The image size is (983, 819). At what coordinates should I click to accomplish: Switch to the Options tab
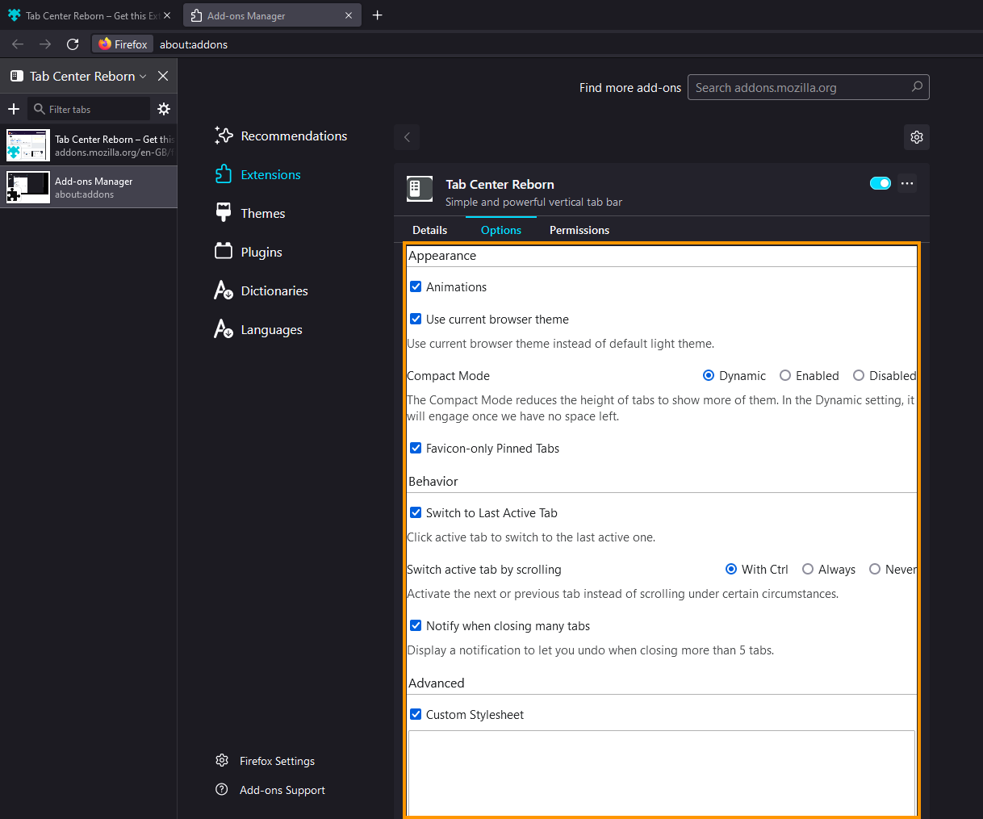tap(501, 230)
